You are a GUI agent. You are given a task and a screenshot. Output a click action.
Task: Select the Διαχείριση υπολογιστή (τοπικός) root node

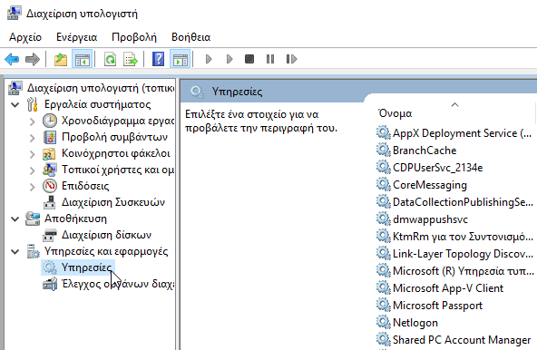pos(101,88)
